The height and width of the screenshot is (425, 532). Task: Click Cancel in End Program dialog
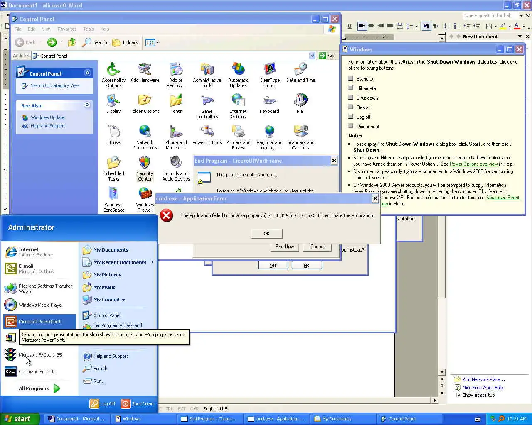point(317,247)
